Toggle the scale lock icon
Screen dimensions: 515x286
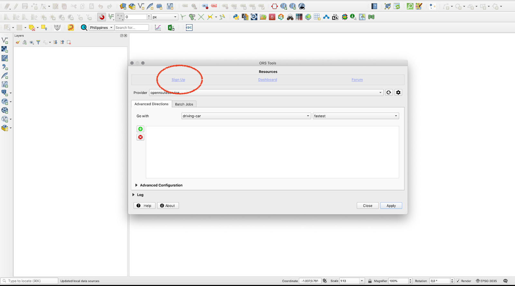point(370,281)
